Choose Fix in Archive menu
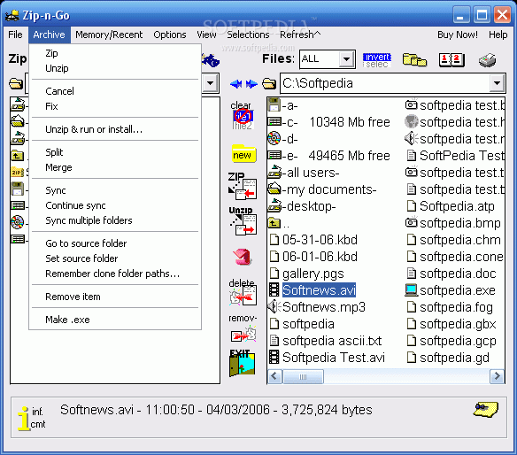This screenshot has height=455, width=517. pos(115,106)
